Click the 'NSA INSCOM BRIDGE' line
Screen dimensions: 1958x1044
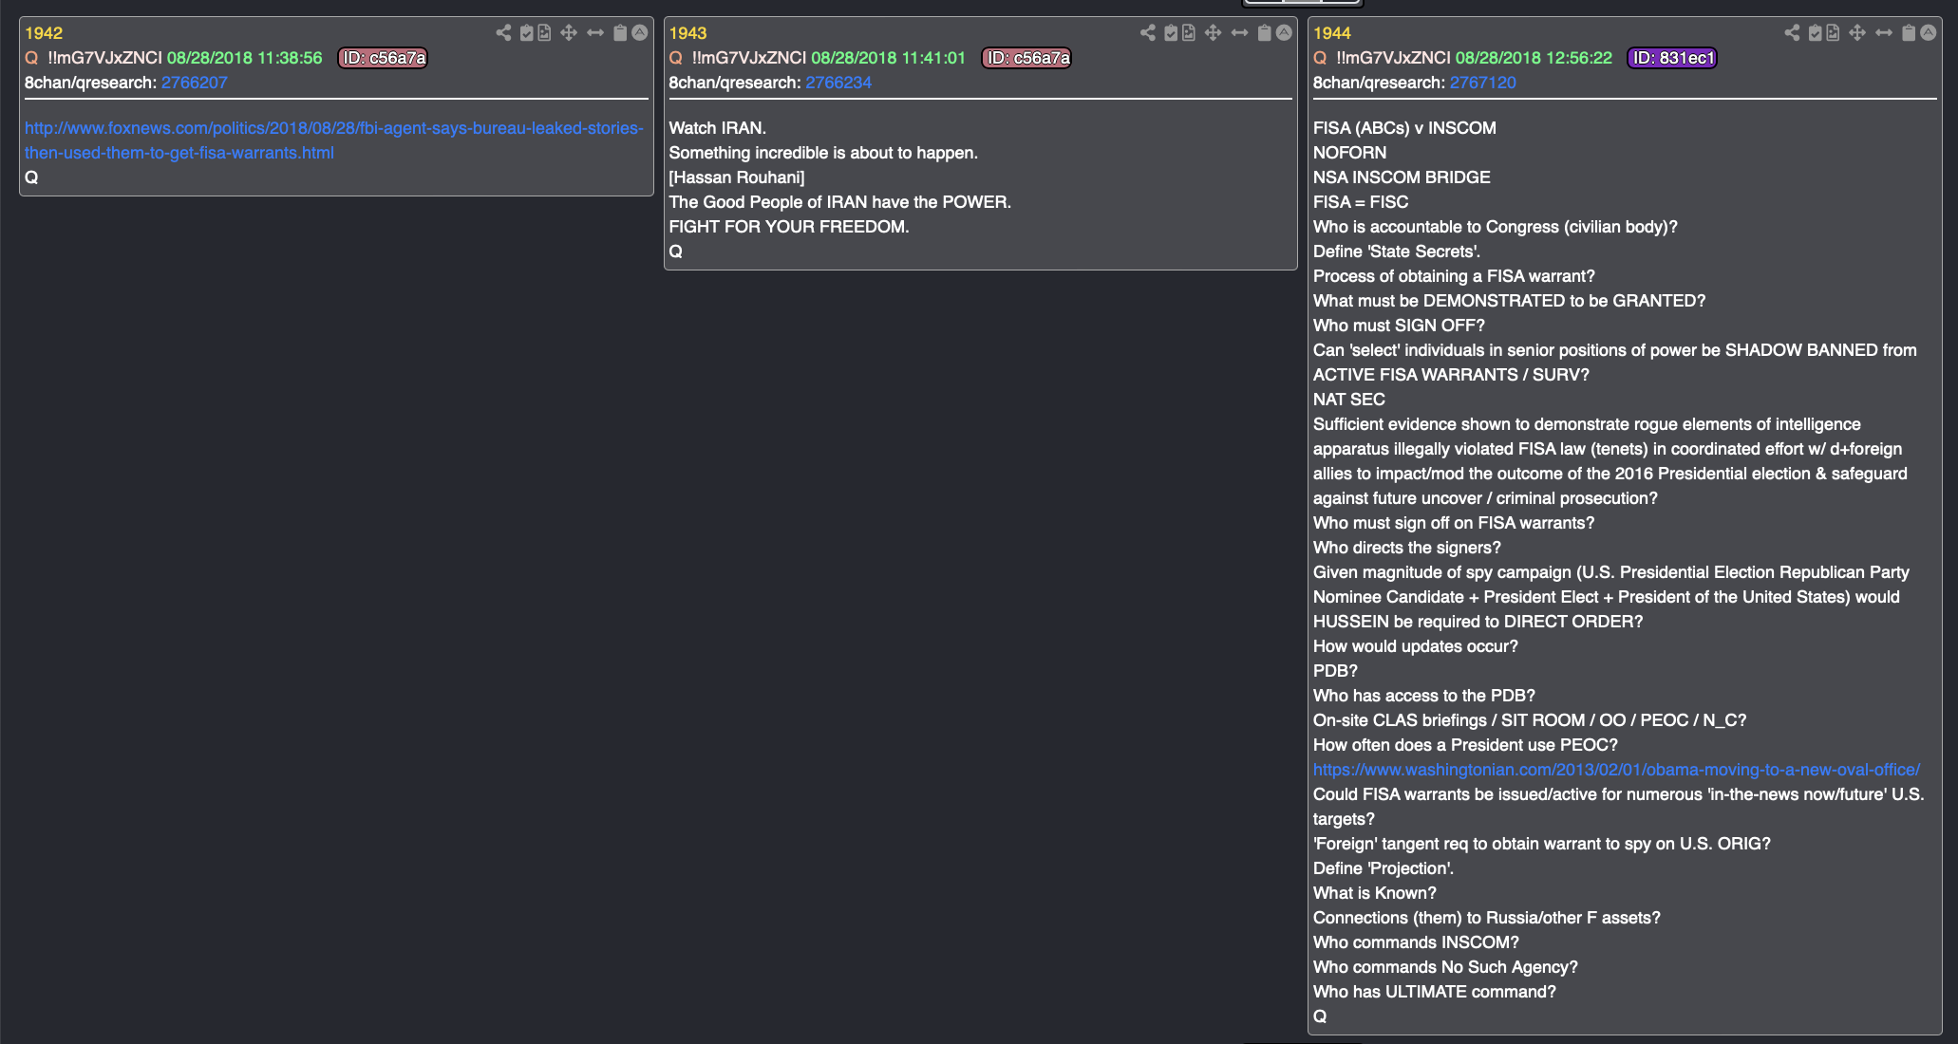(x=1402, y=177)
